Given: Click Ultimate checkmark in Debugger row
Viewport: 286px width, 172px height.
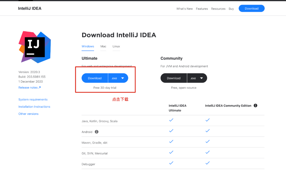Looking at the screenshot, I should pyautogui.click(x=171, y=163).
